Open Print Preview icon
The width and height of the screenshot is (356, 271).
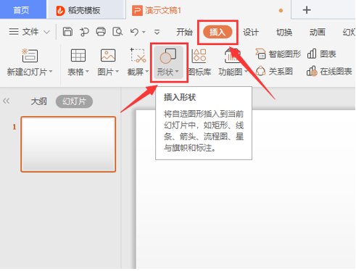click(x=117, y=32)
